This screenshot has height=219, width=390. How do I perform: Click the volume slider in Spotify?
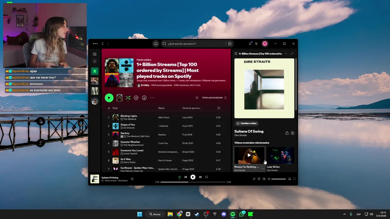[x=278, y=179]
